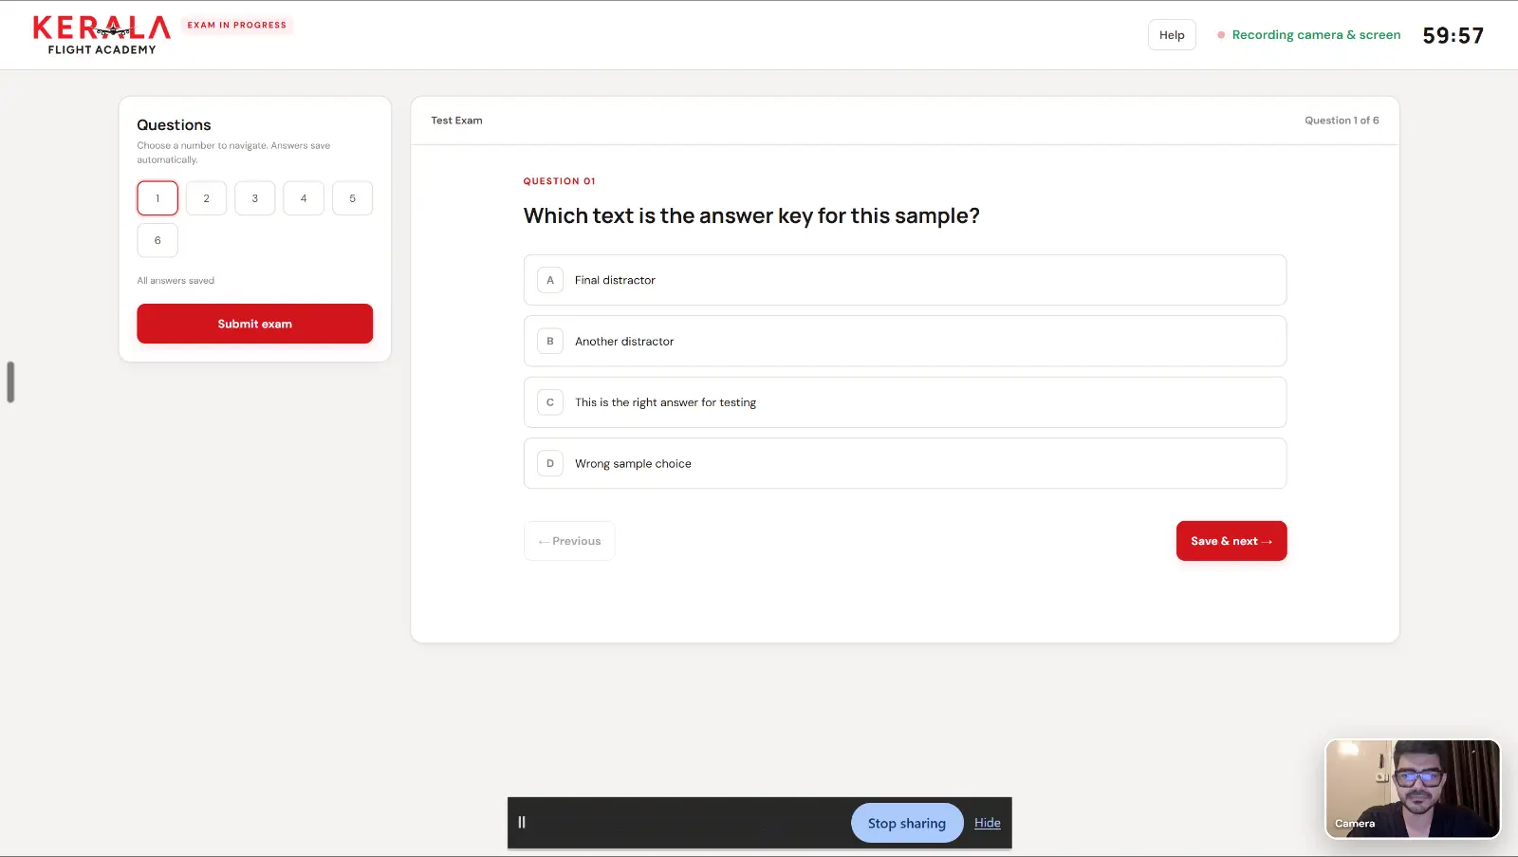Click the side handle on left edge
The width and height of the screenshot is (1518, 857).
tap(10, 382)
